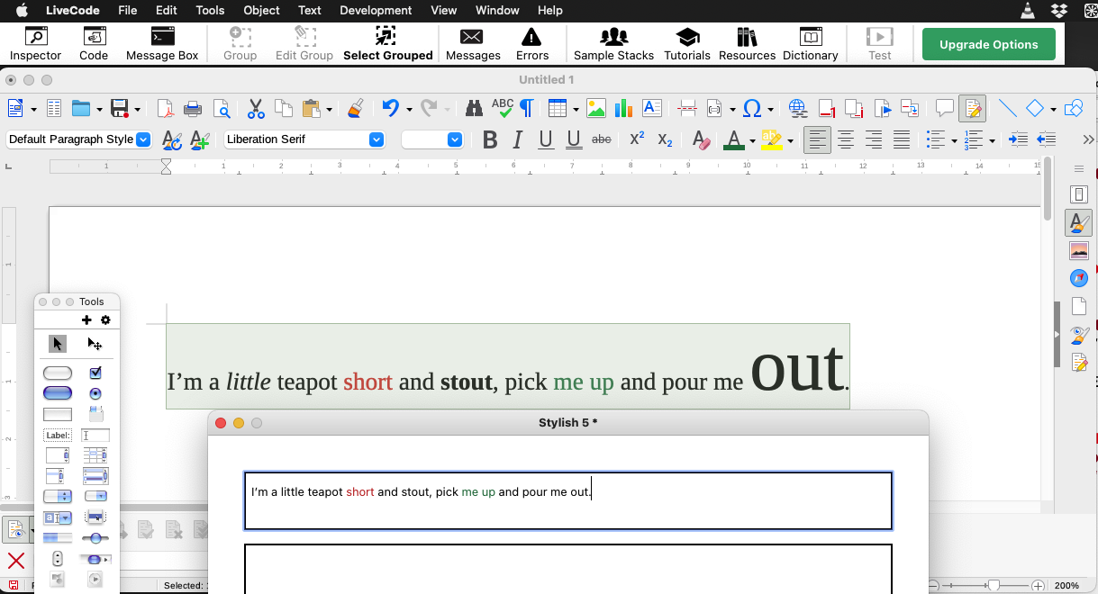
Task: Click the yellow highlighting color button
Action: point(771,139)
